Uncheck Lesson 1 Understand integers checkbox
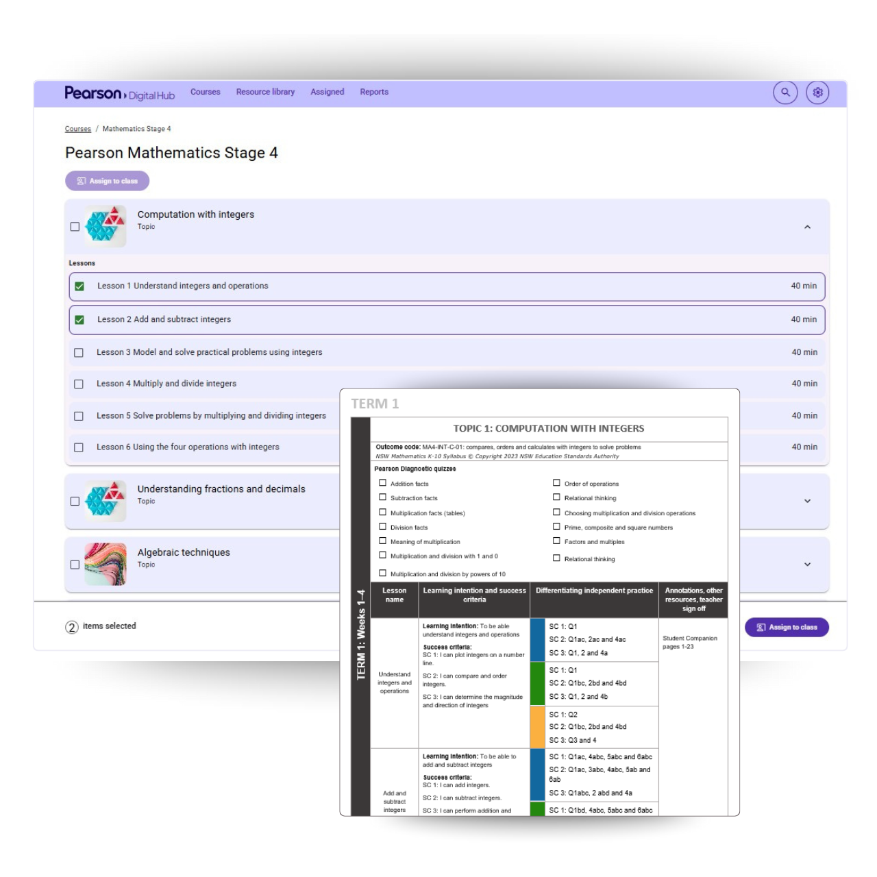 pos(79,286)
